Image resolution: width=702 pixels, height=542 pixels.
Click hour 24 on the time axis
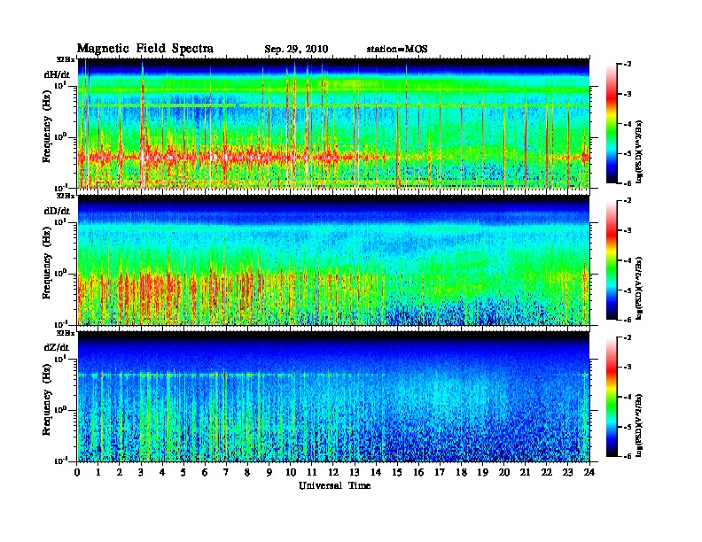(589, 473)
